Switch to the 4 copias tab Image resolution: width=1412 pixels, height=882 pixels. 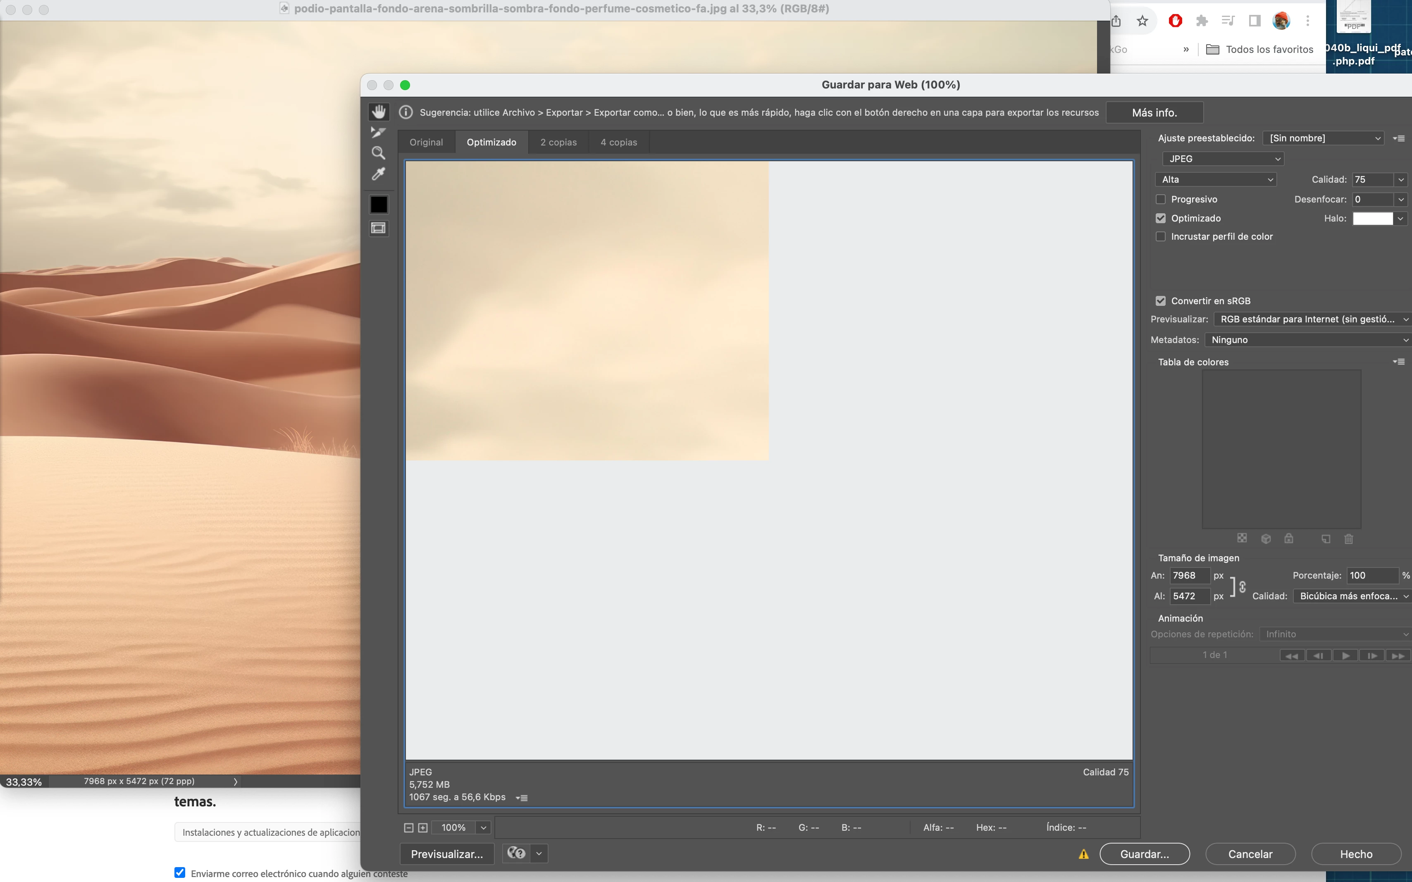pos(618,142)
